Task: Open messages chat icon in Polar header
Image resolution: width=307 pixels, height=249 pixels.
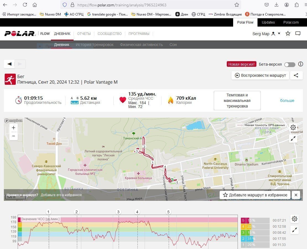Action: tap(298, 34)
